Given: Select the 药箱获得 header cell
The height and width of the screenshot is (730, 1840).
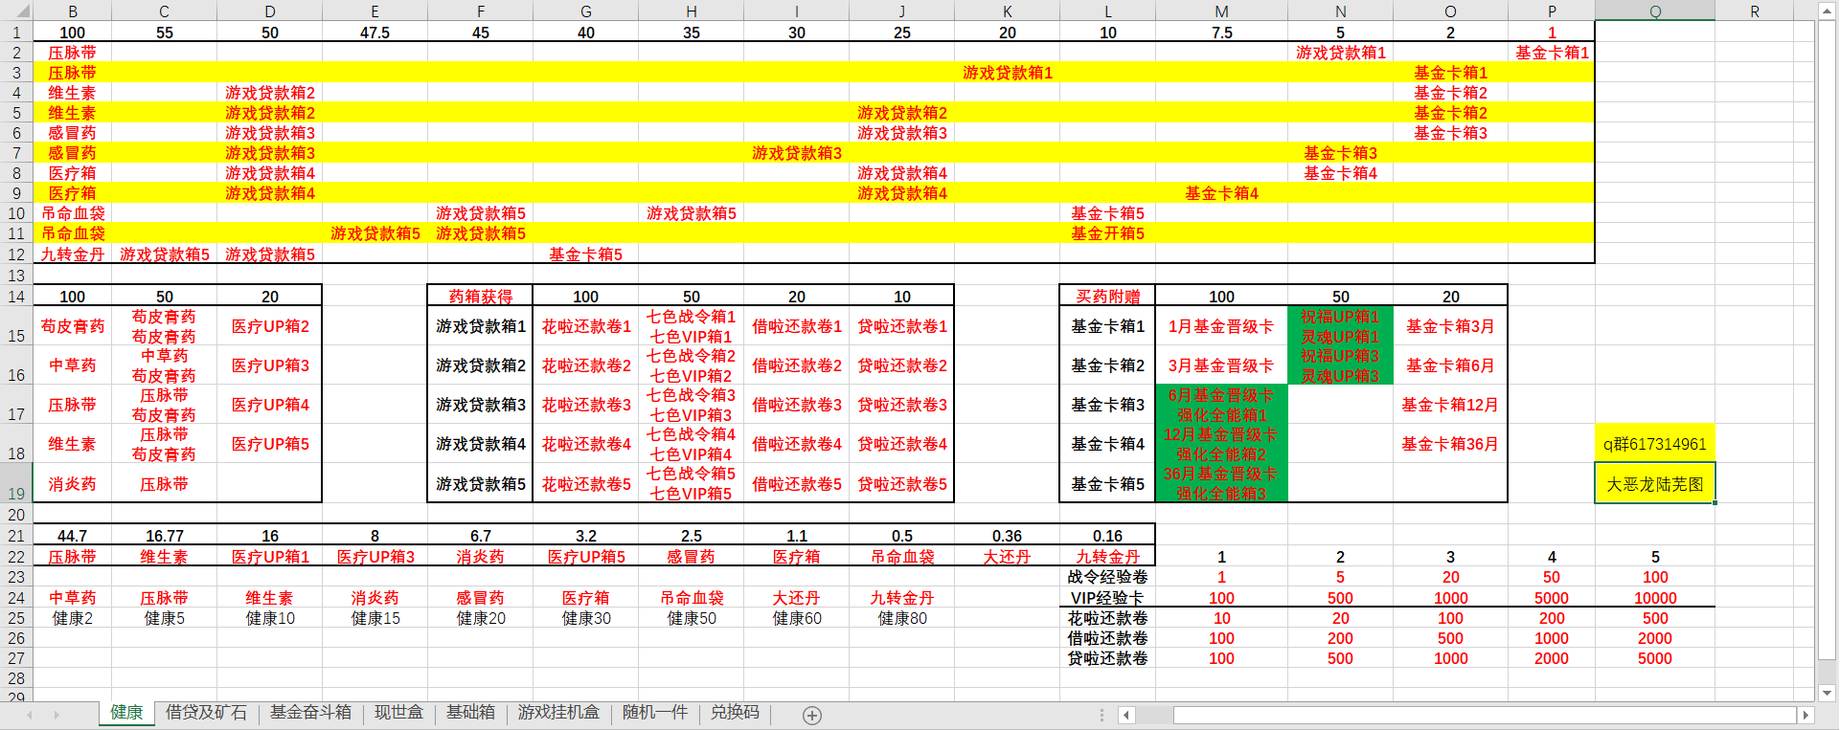Looking at the screenshot, I should [x=480, y=297].
